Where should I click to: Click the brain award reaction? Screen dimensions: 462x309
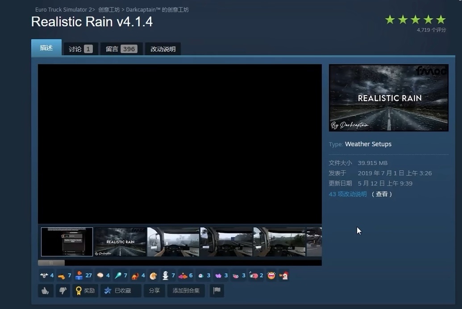103,276
